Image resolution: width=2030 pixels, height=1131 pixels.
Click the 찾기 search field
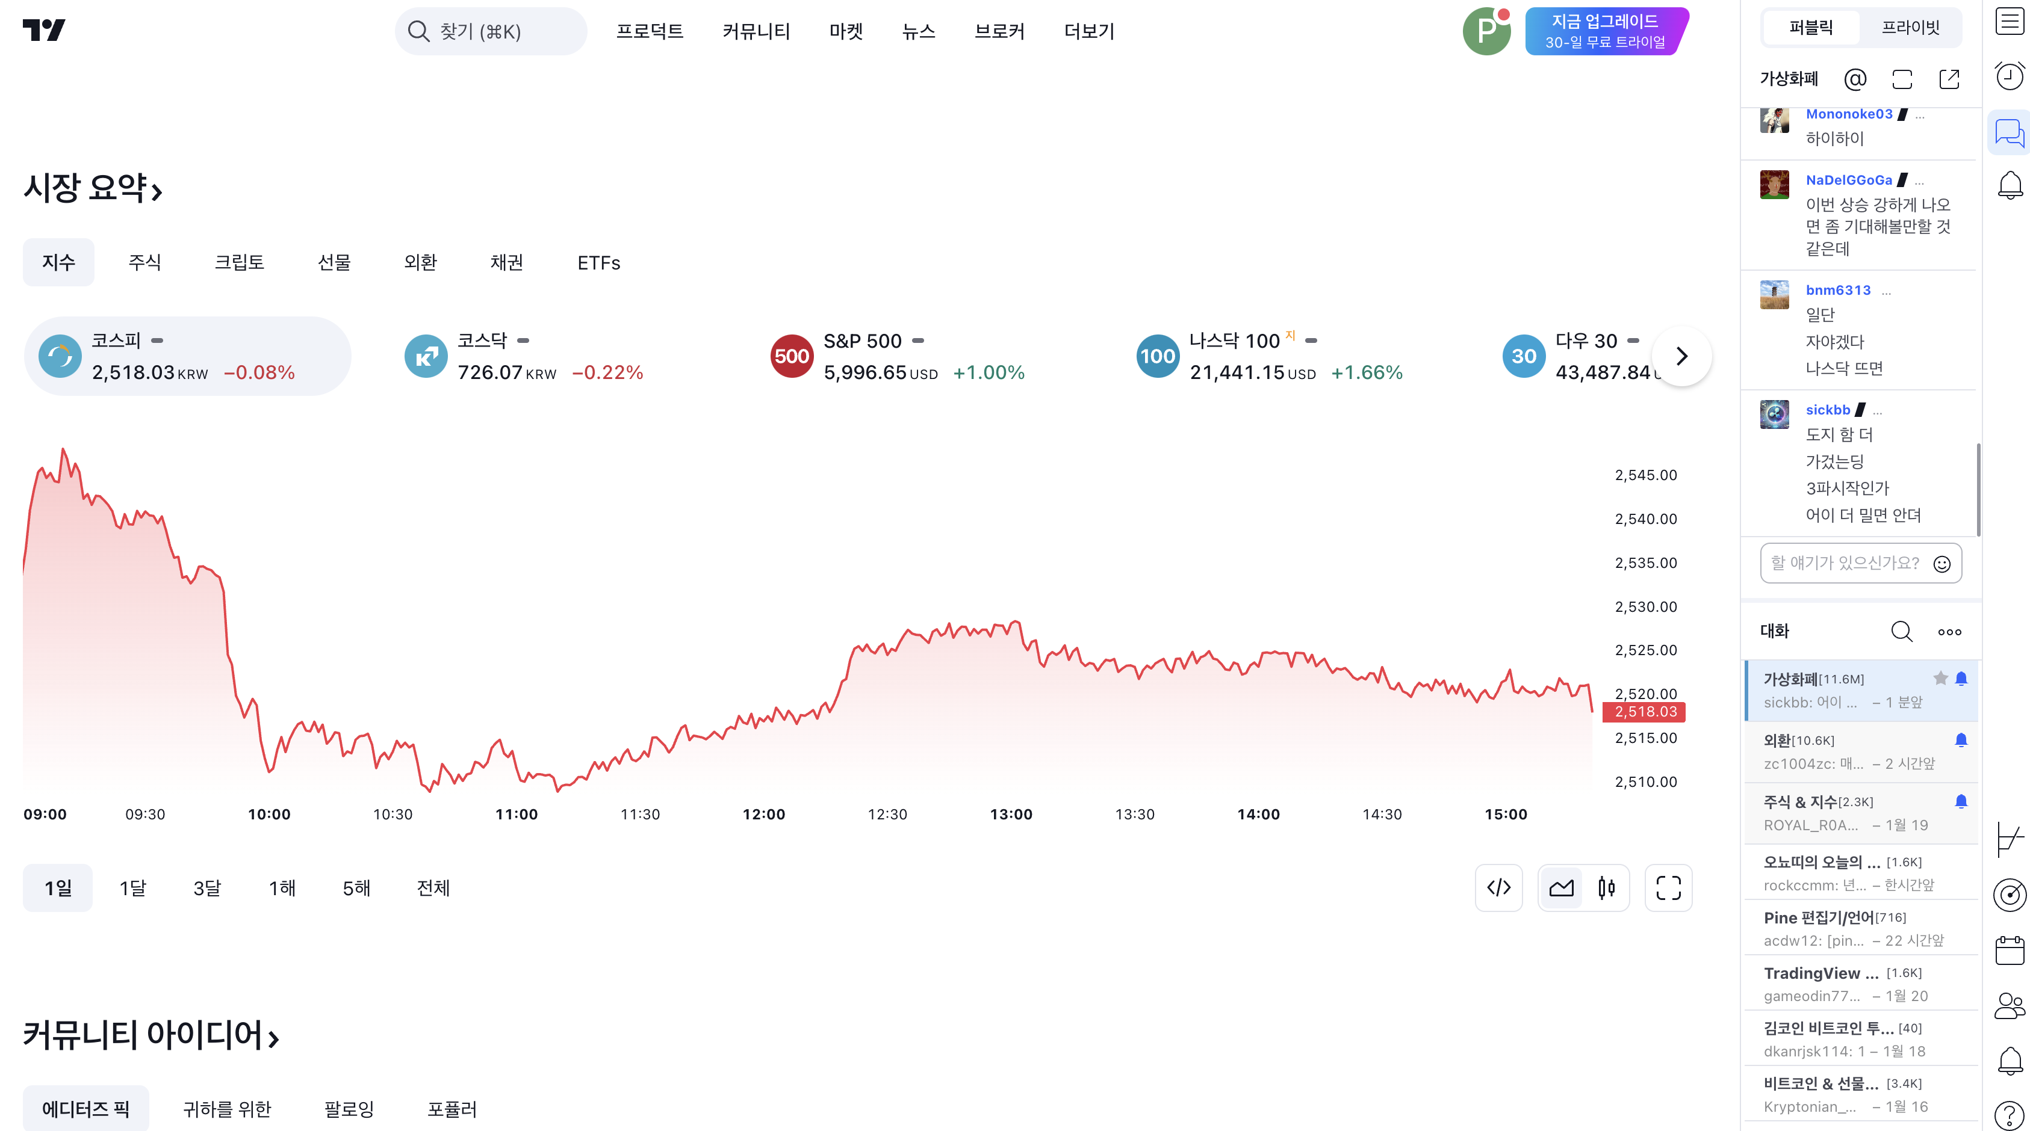point(490,31)
